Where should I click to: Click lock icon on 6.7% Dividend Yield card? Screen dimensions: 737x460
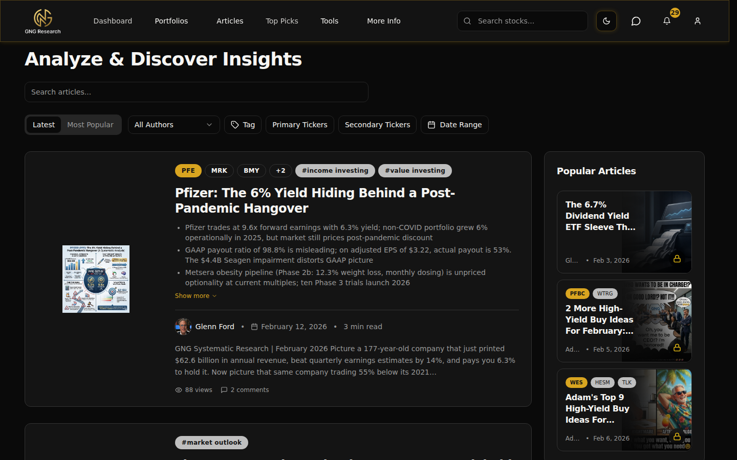pyautogui.click(x=677, y=259)
